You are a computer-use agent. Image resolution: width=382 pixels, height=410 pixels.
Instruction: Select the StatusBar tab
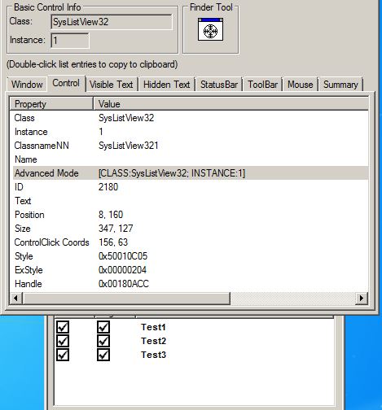coord(219,85)
